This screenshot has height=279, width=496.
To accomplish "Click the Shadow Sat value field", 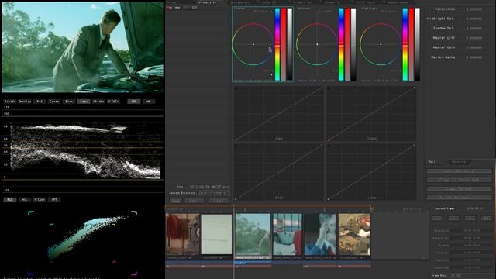I will click(474, 28).
